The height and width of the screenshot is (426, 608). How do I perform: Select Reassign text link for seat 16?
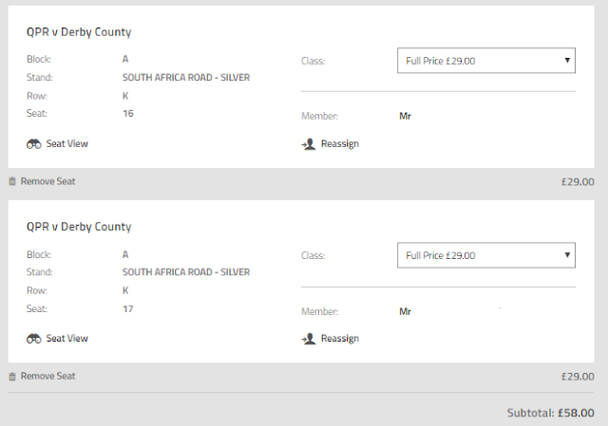[x=339, y=144]
